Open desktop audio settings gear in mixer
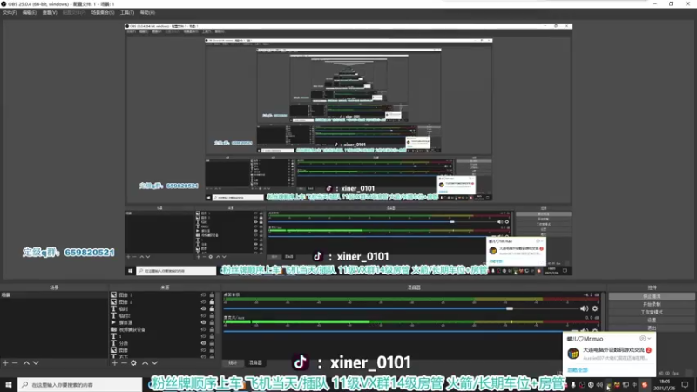 pyautogui.click(x=595, y=308)
